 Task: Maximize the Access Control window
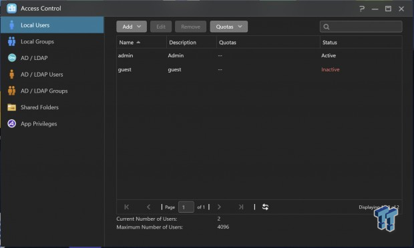tap(388, 9)
